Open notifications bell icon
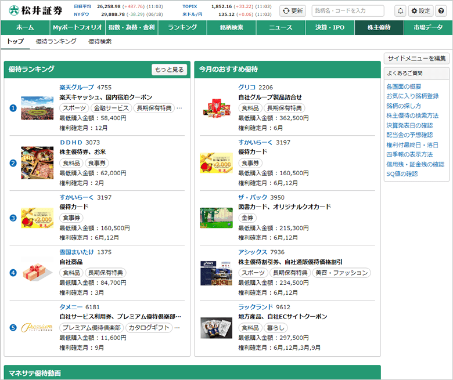Screen dimensions: 453x380 (400, 10)
